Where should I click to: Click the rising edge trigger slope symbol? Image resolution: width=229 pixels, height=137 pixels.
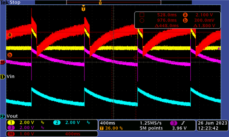183,123
